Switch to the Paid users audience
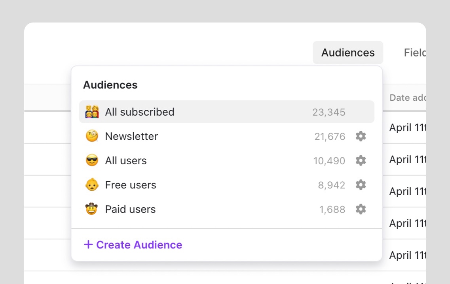Screen dimensions: 450x284 coord(130,209)
